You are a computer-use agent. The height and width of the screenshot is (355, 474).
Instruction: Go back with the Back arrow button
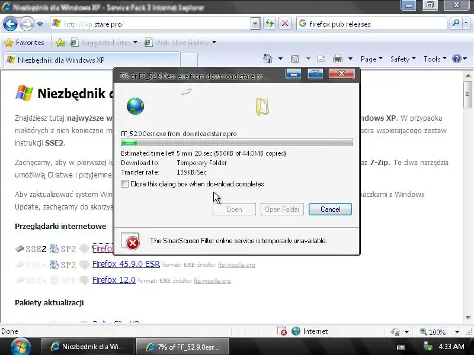pos(10,24)
